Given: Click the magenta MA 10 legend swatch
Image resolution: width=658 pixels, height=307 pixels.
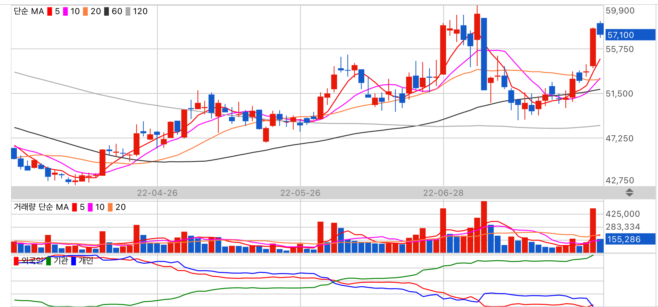Looking at the screenshot, I should pos(65,12).
